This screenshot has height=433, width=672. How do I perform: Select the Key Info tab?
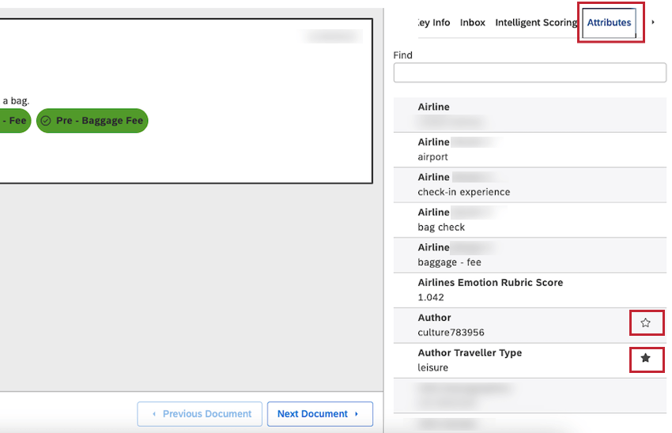(x=434, y=23)
